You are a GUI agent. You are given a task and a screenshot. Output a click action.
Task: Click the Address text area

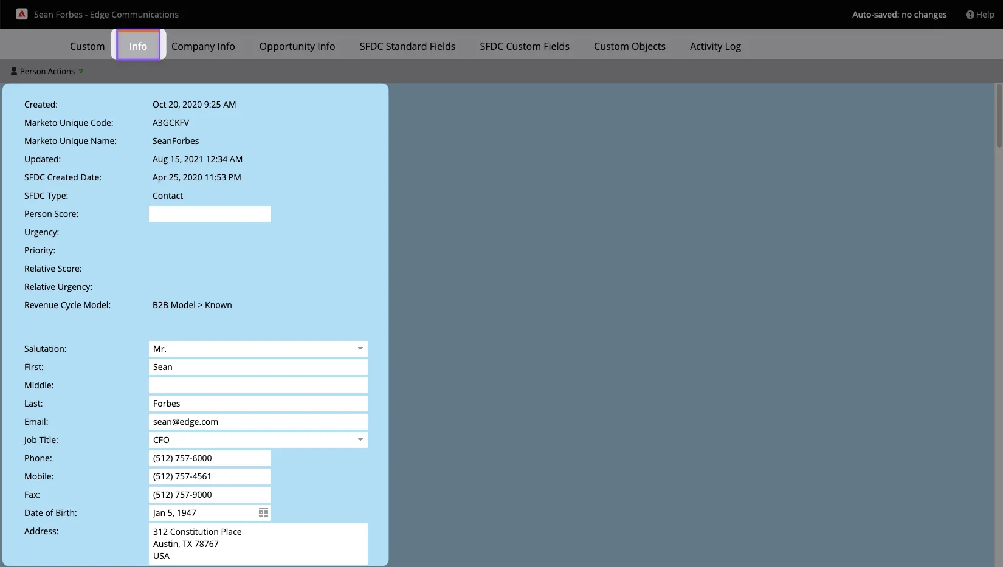(258, 544)
